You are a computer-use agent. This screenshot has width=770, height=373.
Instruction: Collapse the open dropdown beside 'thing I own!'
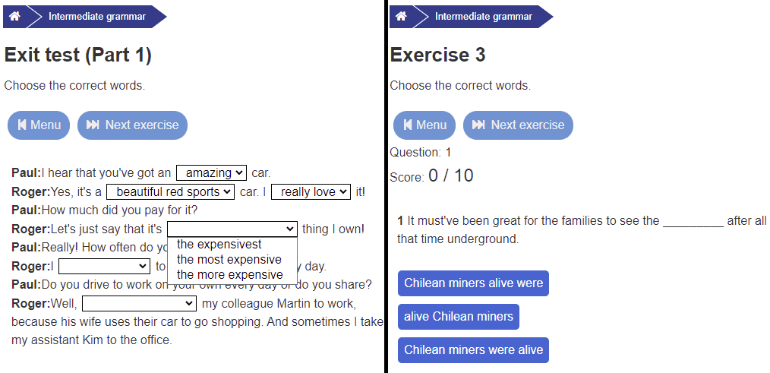tap(232, 229)
